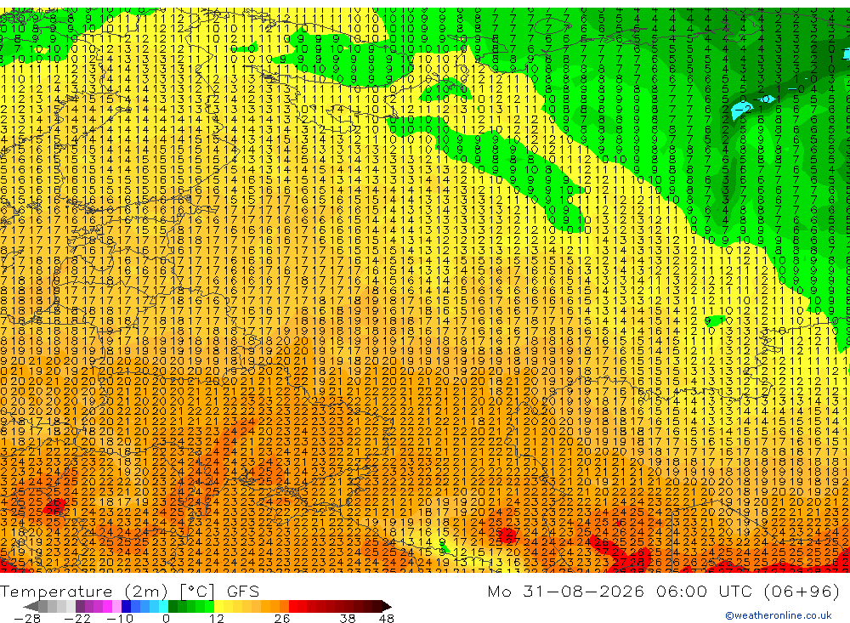Click the grey left arrow of the color scale

click(31, 606)
